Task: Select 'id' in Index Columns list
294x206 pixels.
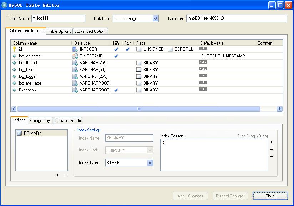Action: pos(163,142)
